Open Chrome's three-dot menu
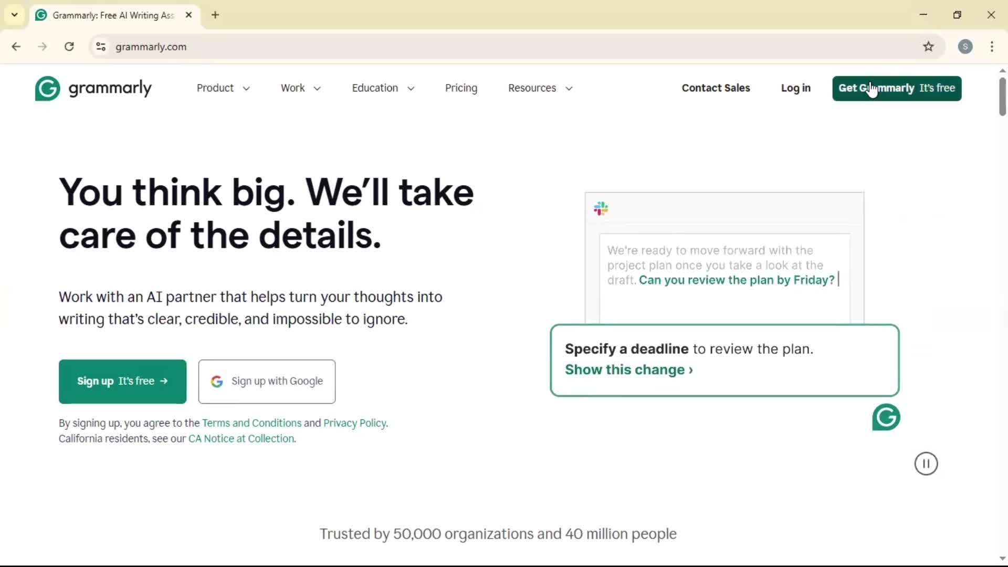Image resolution: width=1008 pixels, height=567 pixels. tap(992, 47)
